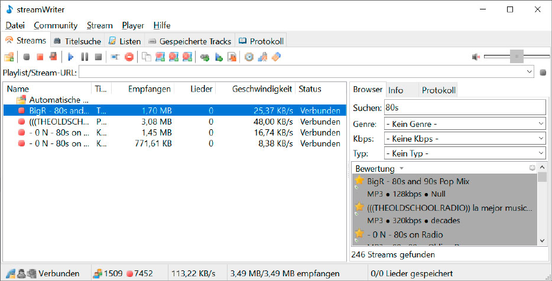This screenshot has height=281, width=552.
Task: Select the Browser tab in the side panel
Action: click(368, 89)
